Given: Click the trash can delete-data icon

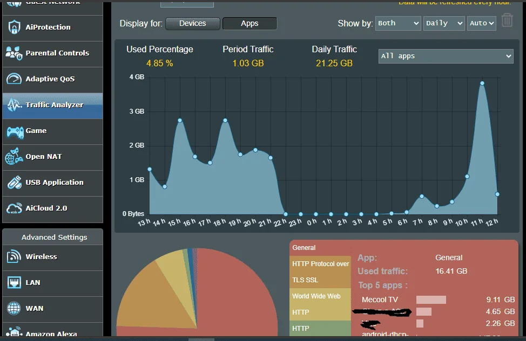Looking at the screenshot, I should [x=507, y=20].
